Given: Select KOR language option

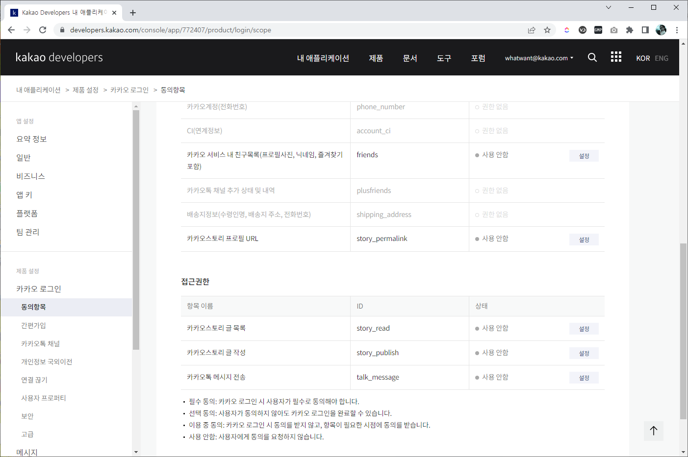Looking at the screenshot, I should coord(643,58).
